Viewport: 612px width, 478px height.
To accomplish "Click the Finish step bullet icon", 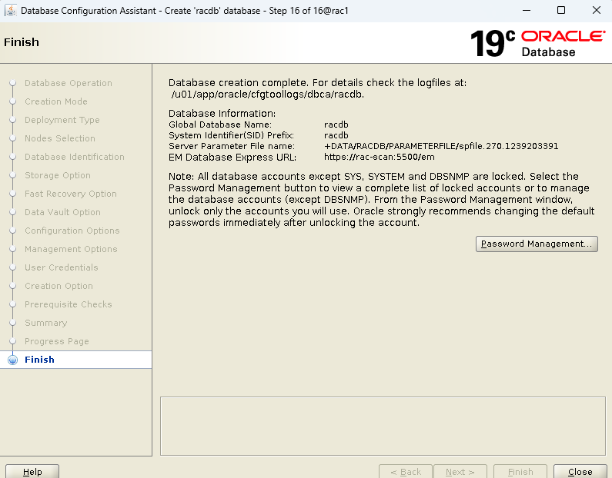I will pos(13,360).
